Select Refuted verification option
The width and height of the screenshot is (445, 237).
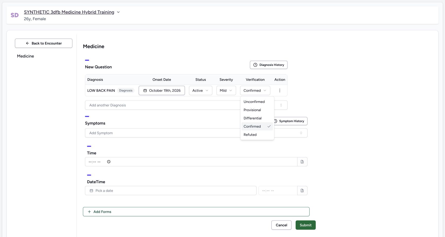click(257, 135)
